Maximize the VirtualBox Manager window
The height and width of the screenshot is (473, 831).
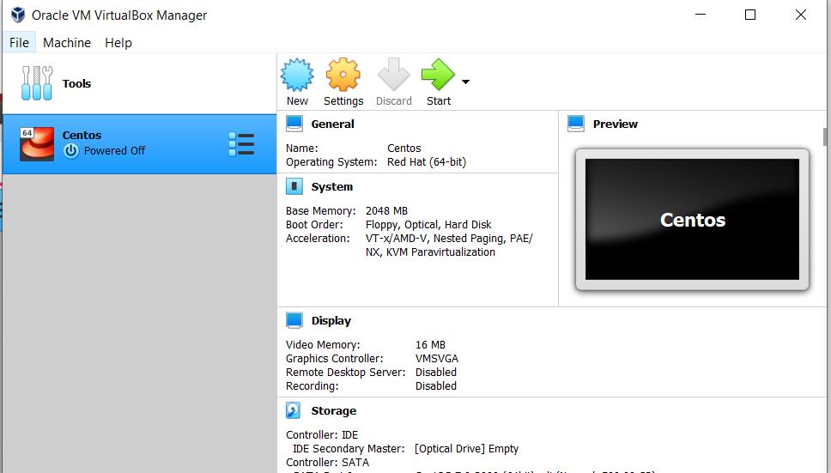(x=750, y=15)
